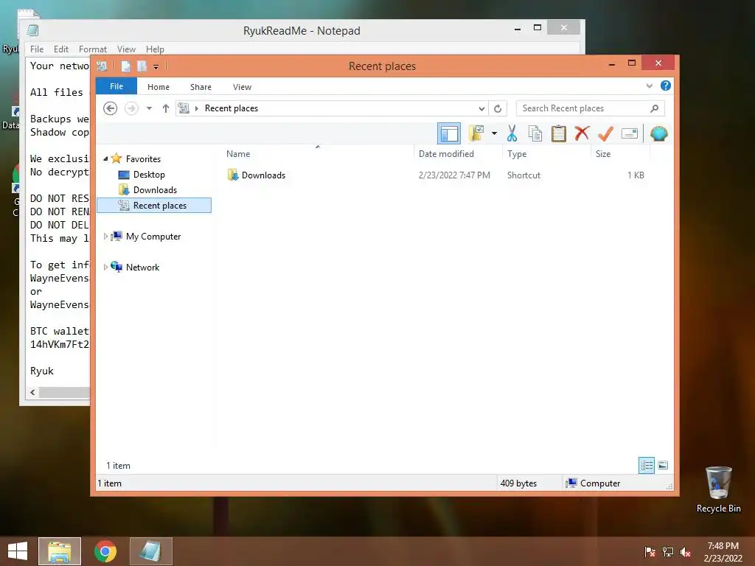Open Customize Quick Access Toolbar dropdown
Viewport: 755px width, 566px height.
pos(156,66)
